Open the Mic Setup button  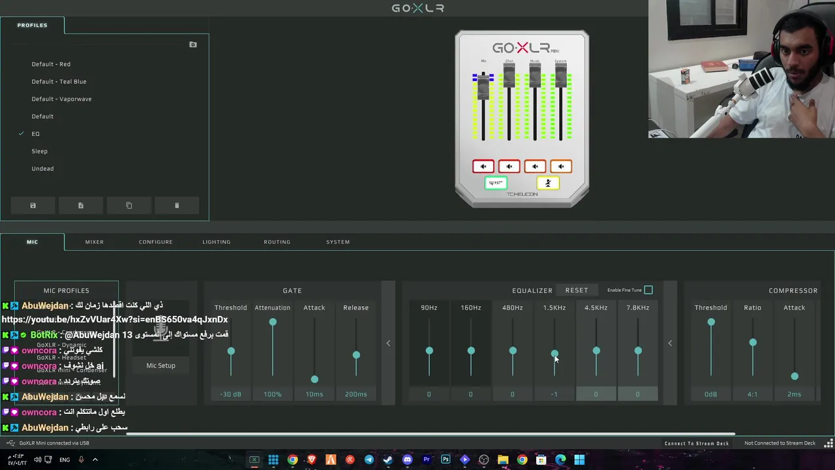coord(160,366)
